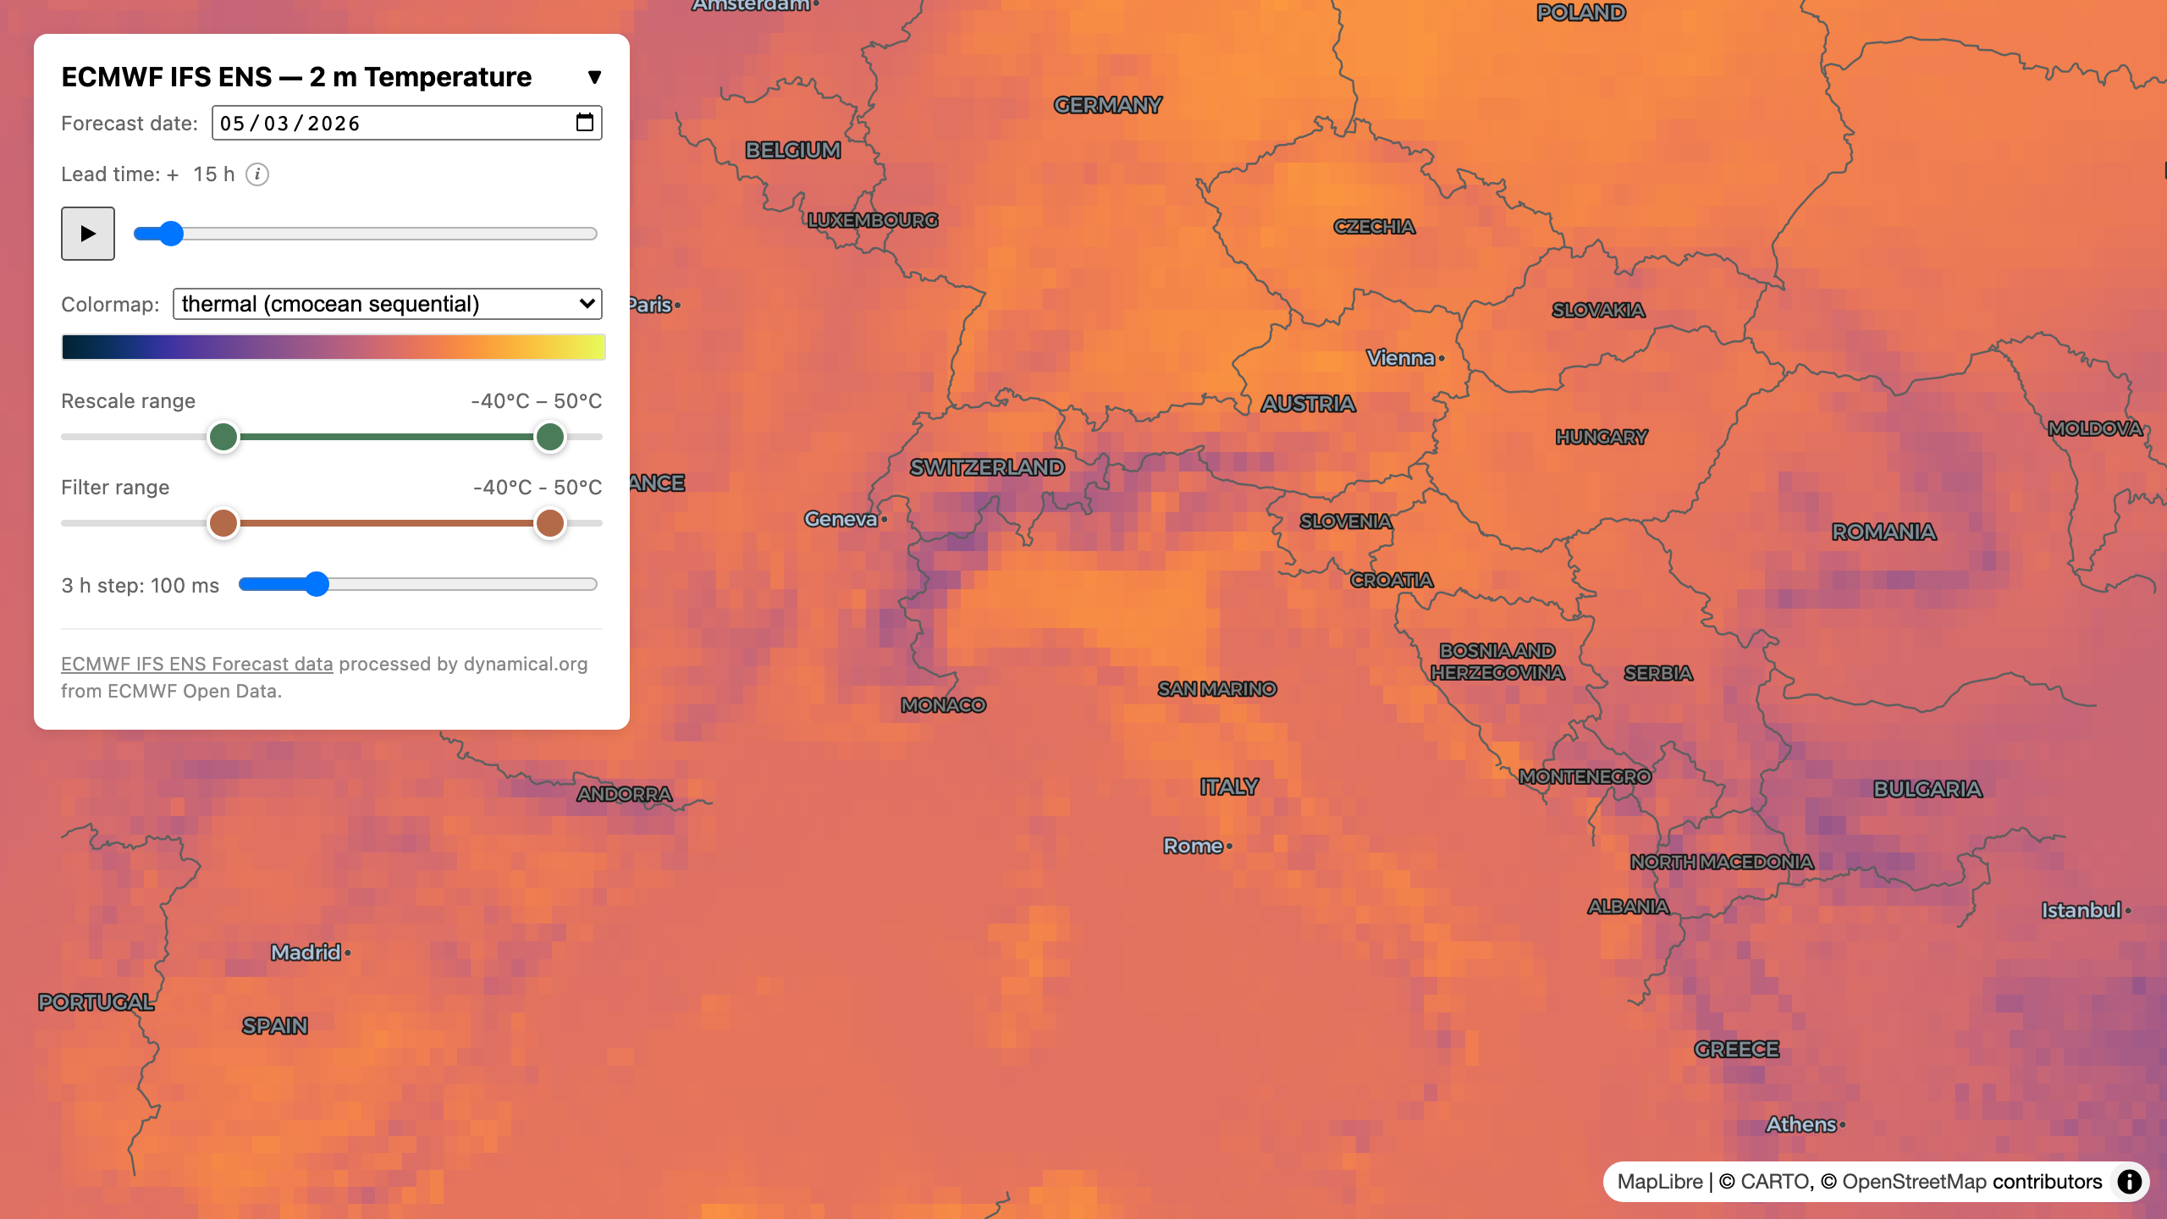Click the filter range maximum brown handle
This screenshot has height=1219, width=2167.
pyautogui.click(x=550, y=523)
